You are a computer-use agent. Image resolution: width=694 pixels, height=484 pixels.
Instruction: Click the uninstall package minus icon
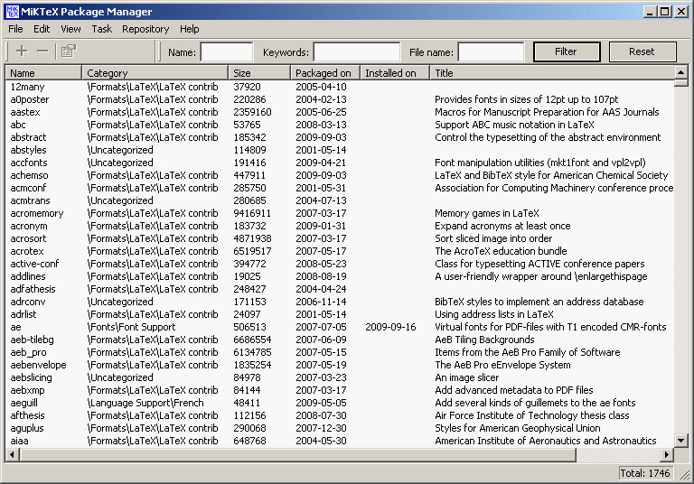[42, 51]
